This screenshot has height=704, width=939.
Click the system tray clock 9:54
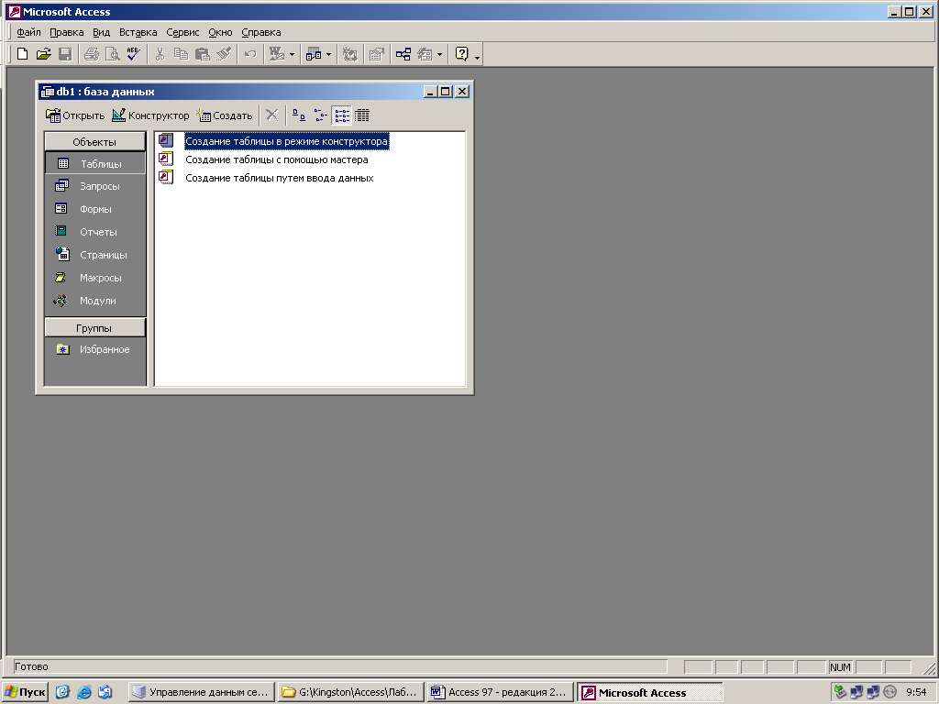click(x=916, y=692)
